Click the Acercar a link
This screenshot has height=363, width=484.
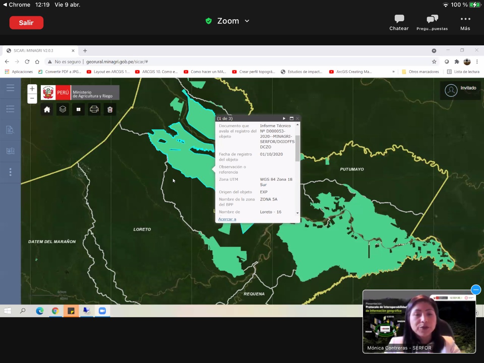(x=227, y=219)
